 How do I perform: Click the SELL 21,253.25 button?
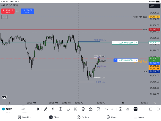tap(8, 11)
